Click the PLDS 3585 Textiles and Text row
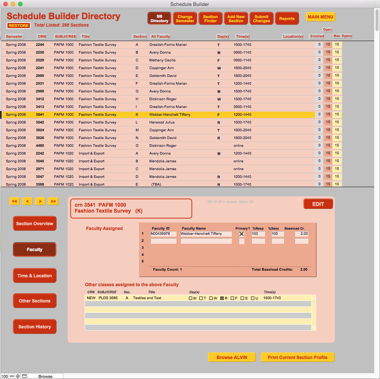Image resolution: width=380 pixels, height=379 pixels. 198,298
